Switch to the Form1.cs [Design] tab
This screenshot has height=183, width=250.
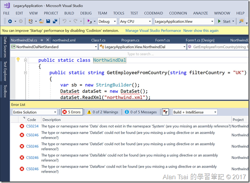pyautogui.click(x=200, y=40)
